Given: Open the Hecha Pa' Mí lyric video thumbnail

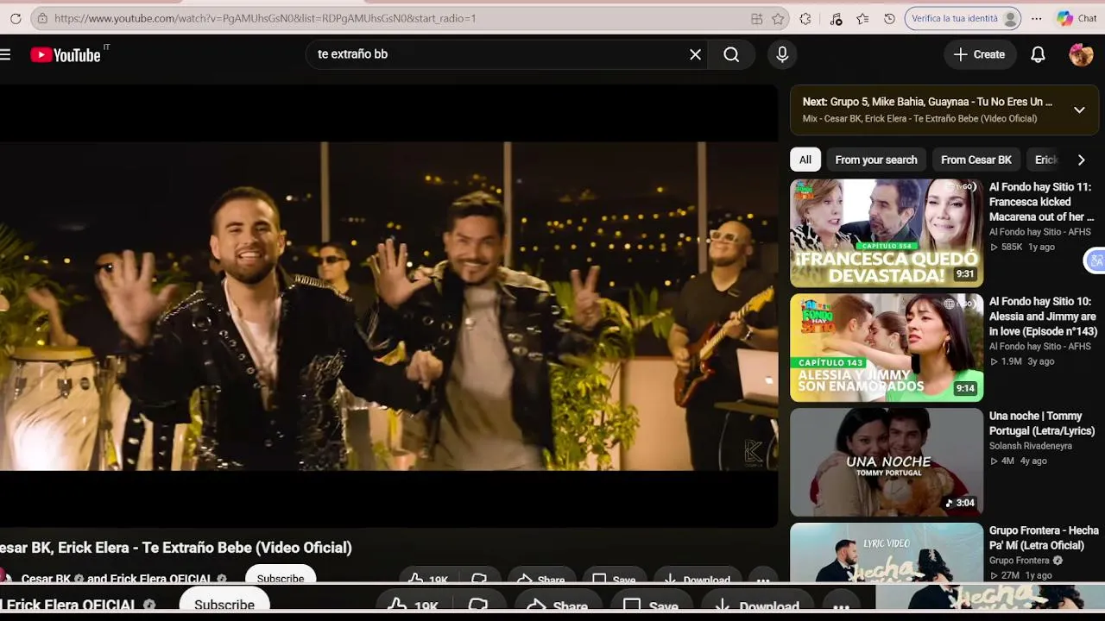Looking at the screenshot, I should pyautogui.click(x=887, y=553).
